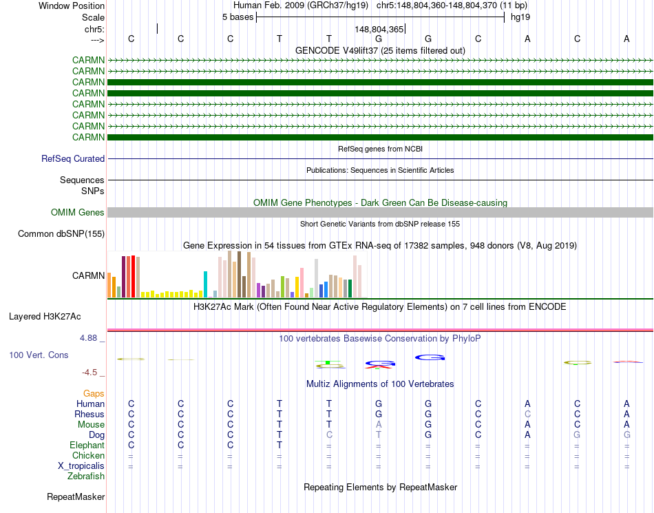The width and height of the screenshot is (654, 513).
Task: Click the '5 bases' scale bar label
Action: click(238, 17)
